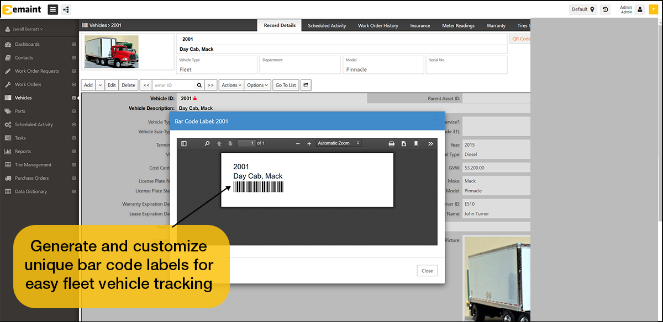The height and width of the screenshot is (322, 663).
Task: Click the red lock icon beside Vehicle ID
Action: coord(195,99)
